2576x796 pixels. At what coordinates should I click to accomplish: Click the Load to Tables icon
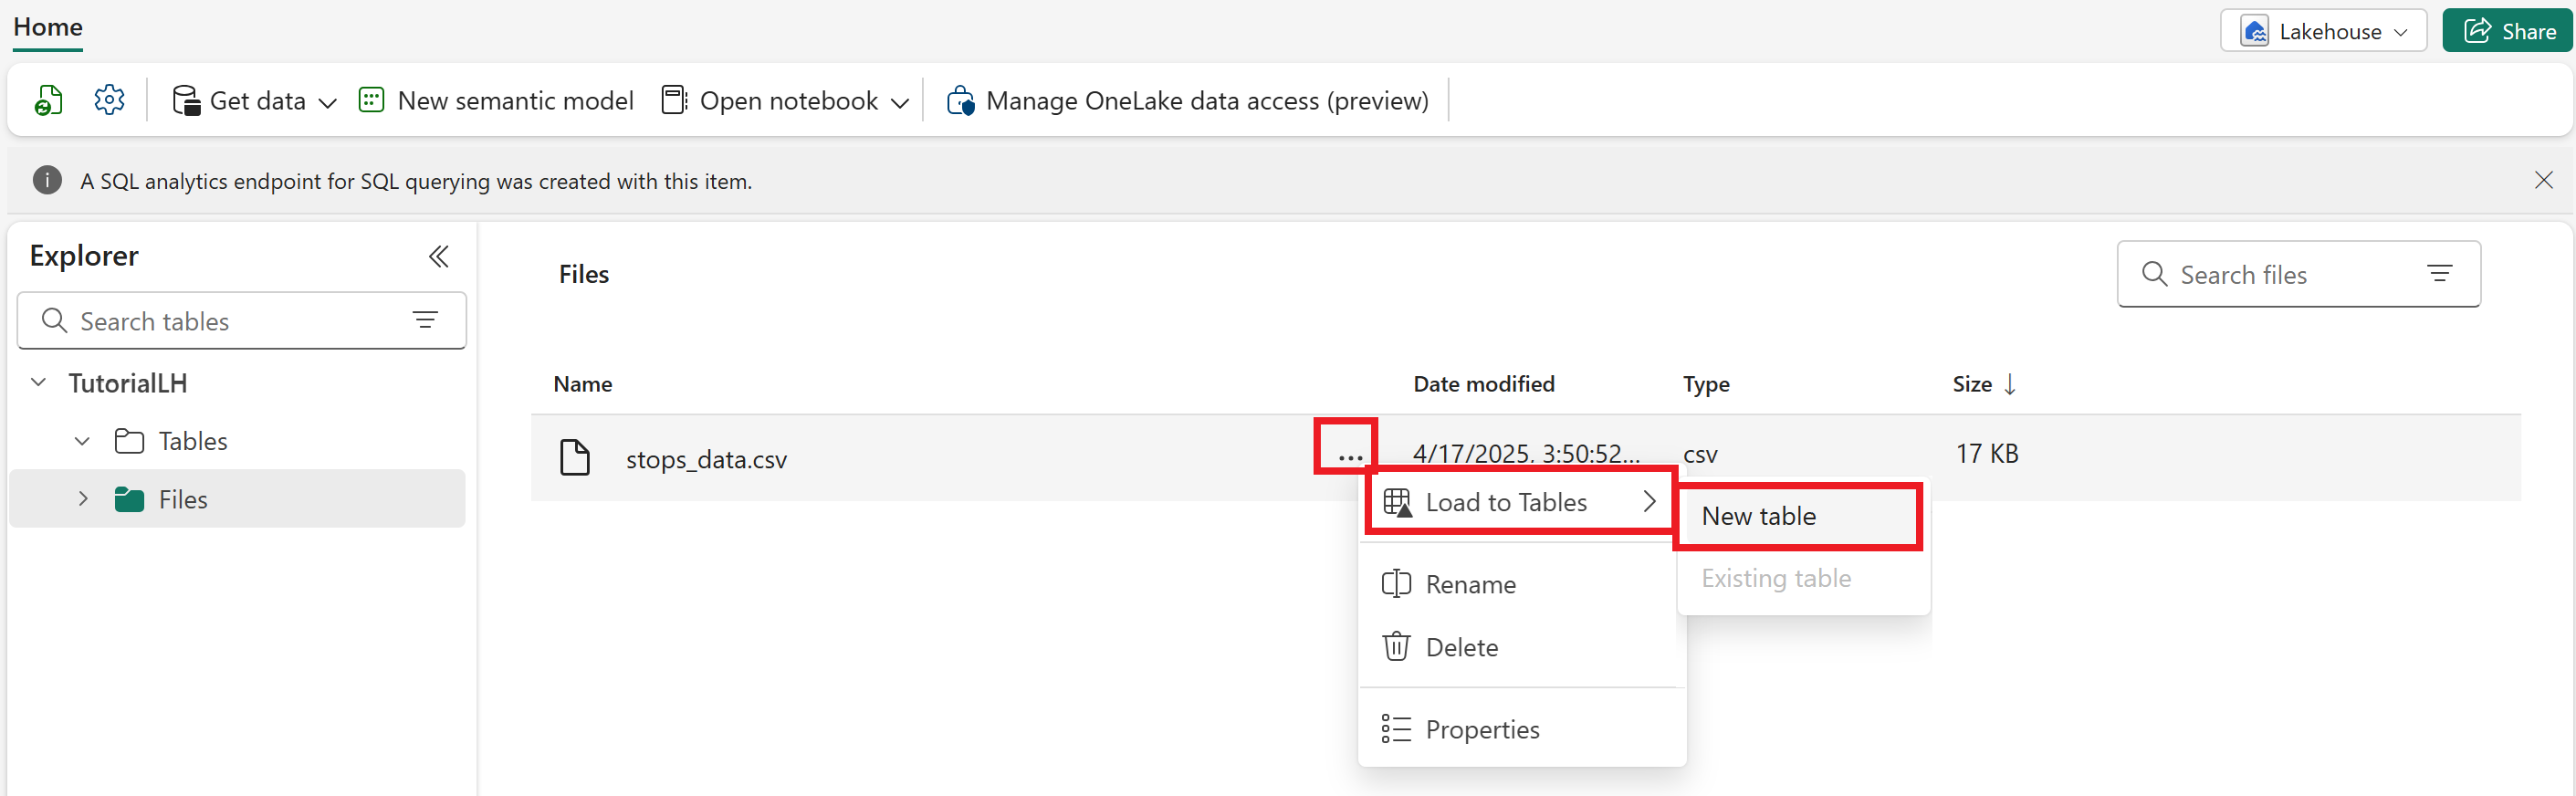(x=1397, y=502)
